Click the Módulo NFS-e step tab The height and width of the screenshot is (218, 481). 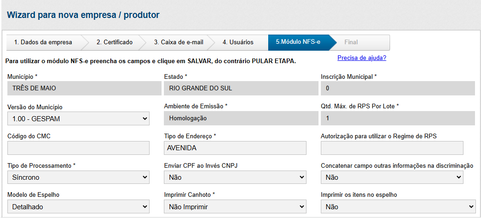click(x=298, y=42)
